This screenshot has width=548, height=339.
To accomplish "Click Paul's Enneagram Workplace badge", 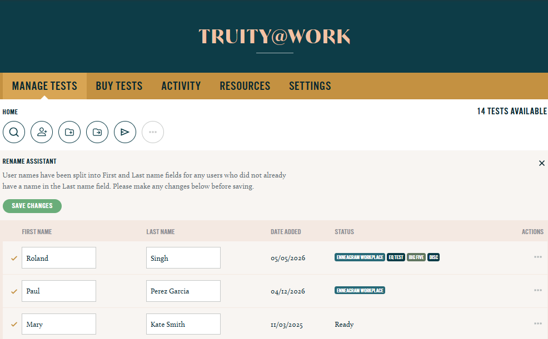I will [x=360, y=291].
